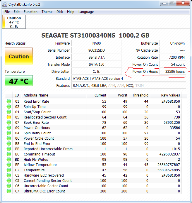This screenshot has height=203, width=192.
Task: Click green circle beside Spin Retry Count
Action: click(x=9, y=133)
